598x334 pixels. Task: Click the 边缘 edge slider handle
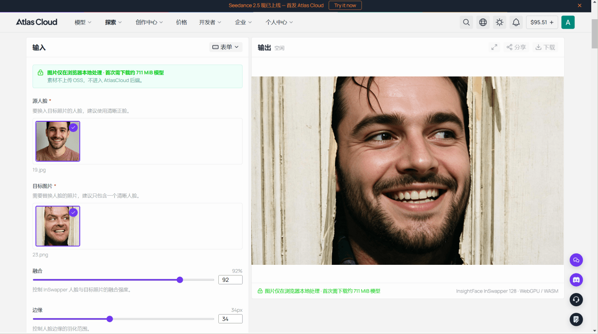pos(110,319)
